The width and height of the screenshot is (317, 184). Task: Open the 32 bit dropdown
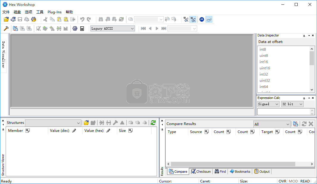click(x=292, y=104)
